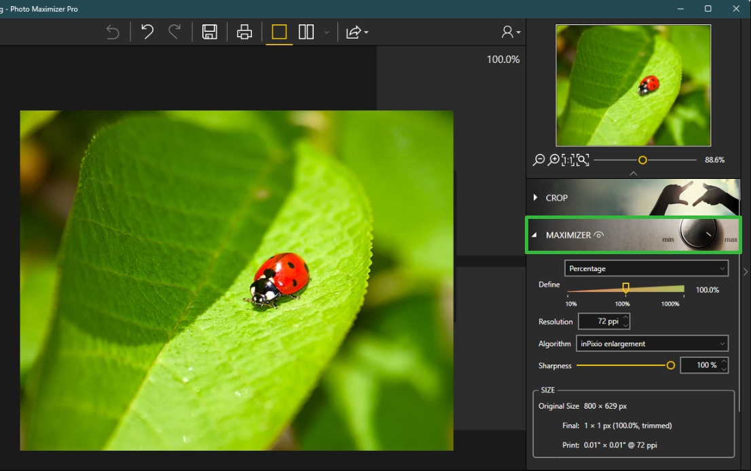Viewport: 751px width, 471px height.
Task: Fit image to window with zoom-fit icon
Action: click(x=583, y=160)
